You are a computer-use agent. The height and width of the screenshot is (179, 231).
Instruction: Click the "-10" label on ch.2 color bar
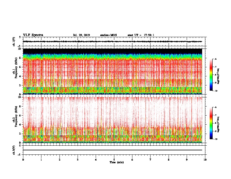pyautogui.click(x=216, y=139)
